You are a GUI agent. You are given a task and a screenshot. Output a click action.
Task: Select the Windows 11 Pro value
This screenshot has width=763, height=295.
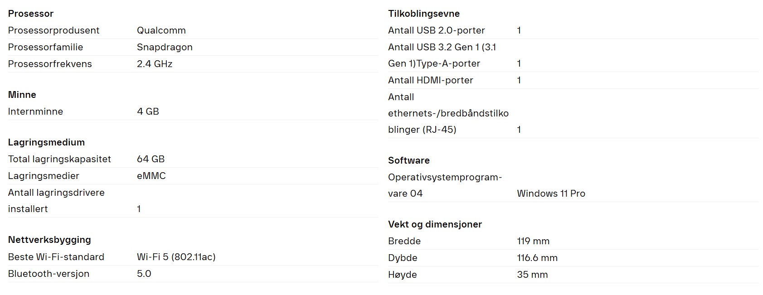point(551,193)
